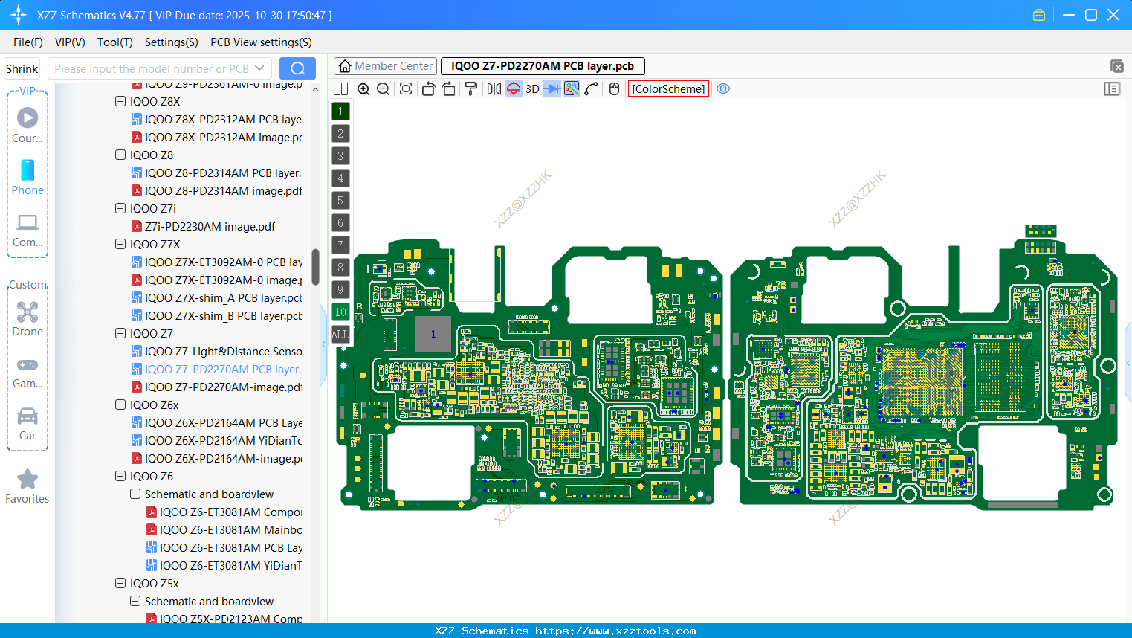Select layer 5 in the layer list
This screenshot has height=638, width=1132.
[340, 200]
